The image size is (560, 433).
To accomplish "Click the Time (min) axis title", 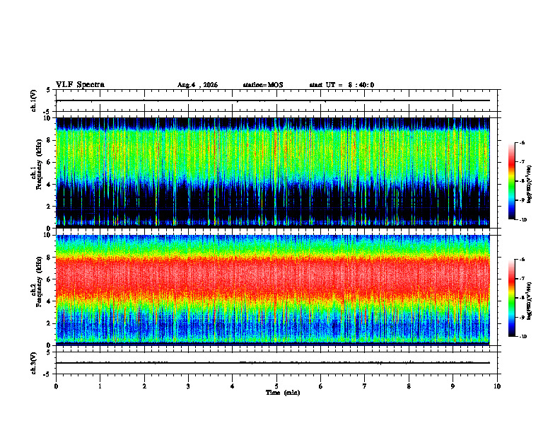I will [283, 393].
